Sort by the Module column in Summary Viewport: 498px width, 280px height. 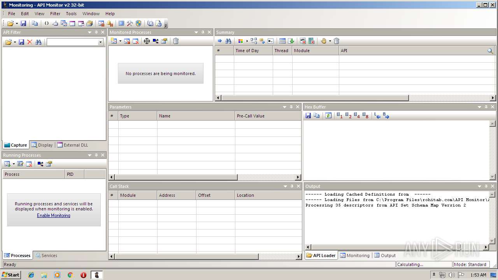coord(316,51)
